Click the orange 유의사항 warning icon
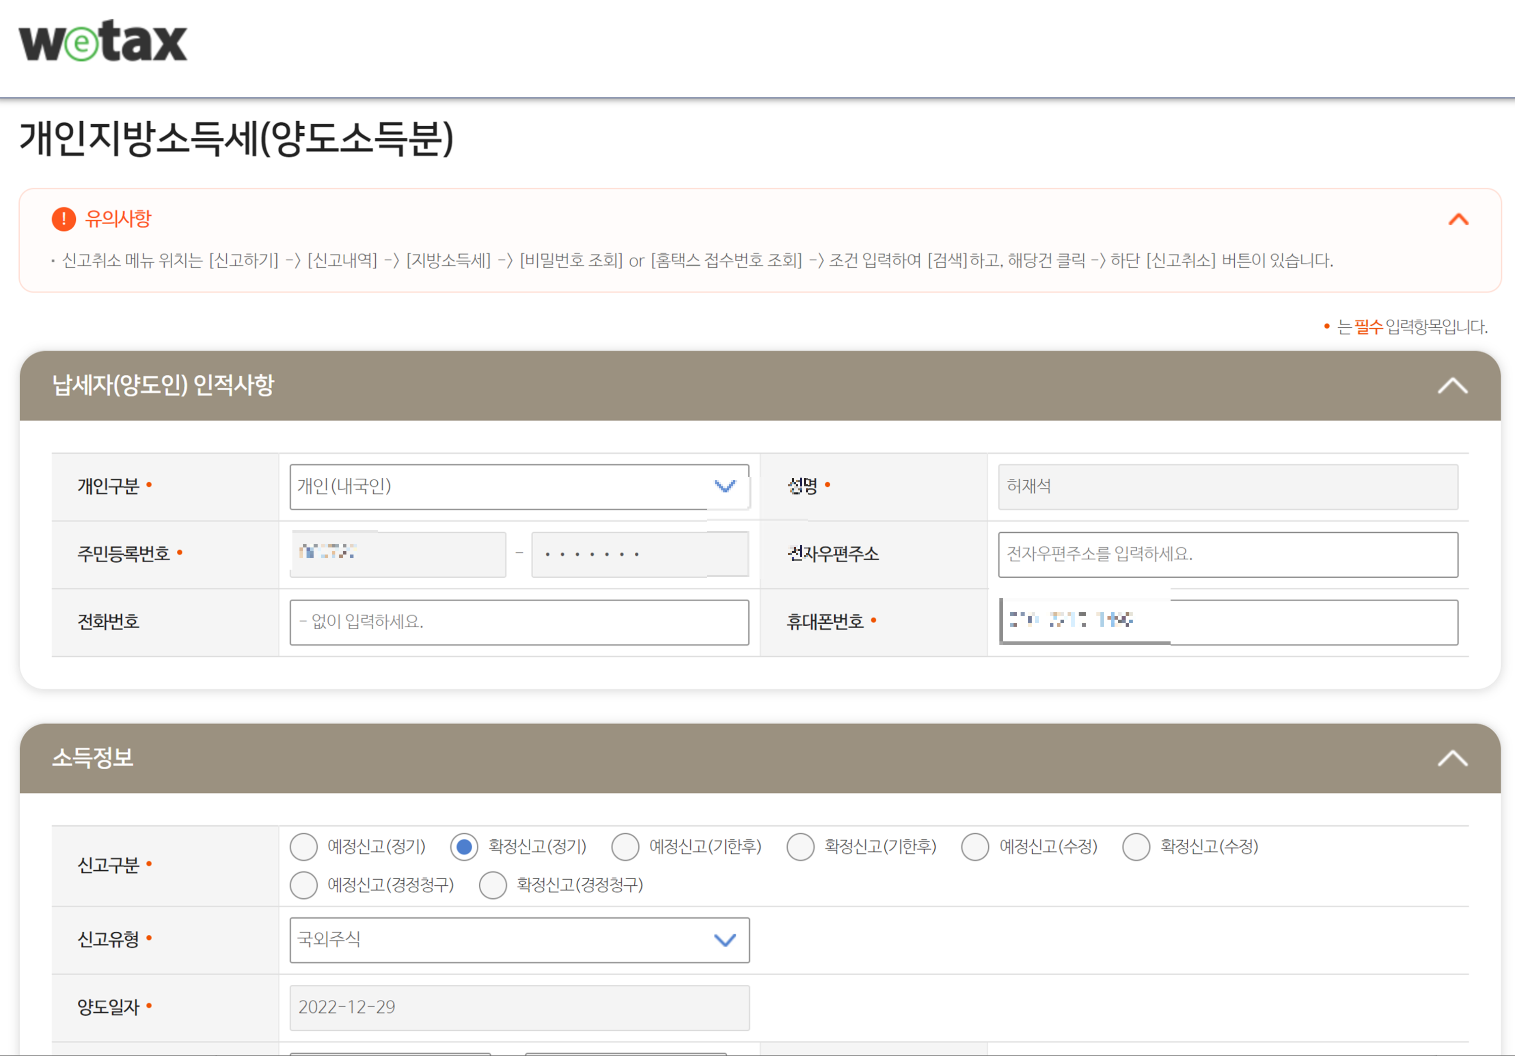This screenshot has height=1056, width=1515. coord(63,219)
